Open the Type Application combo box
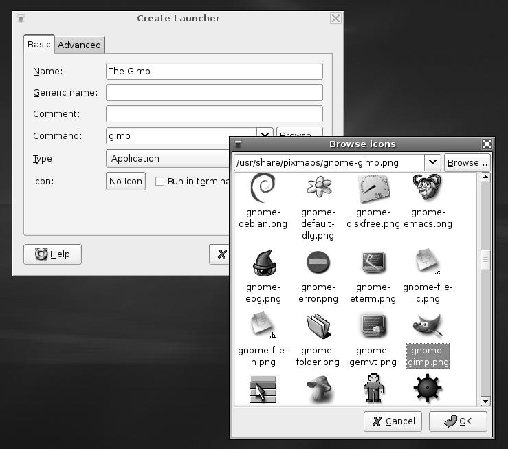 click(168, 158)
